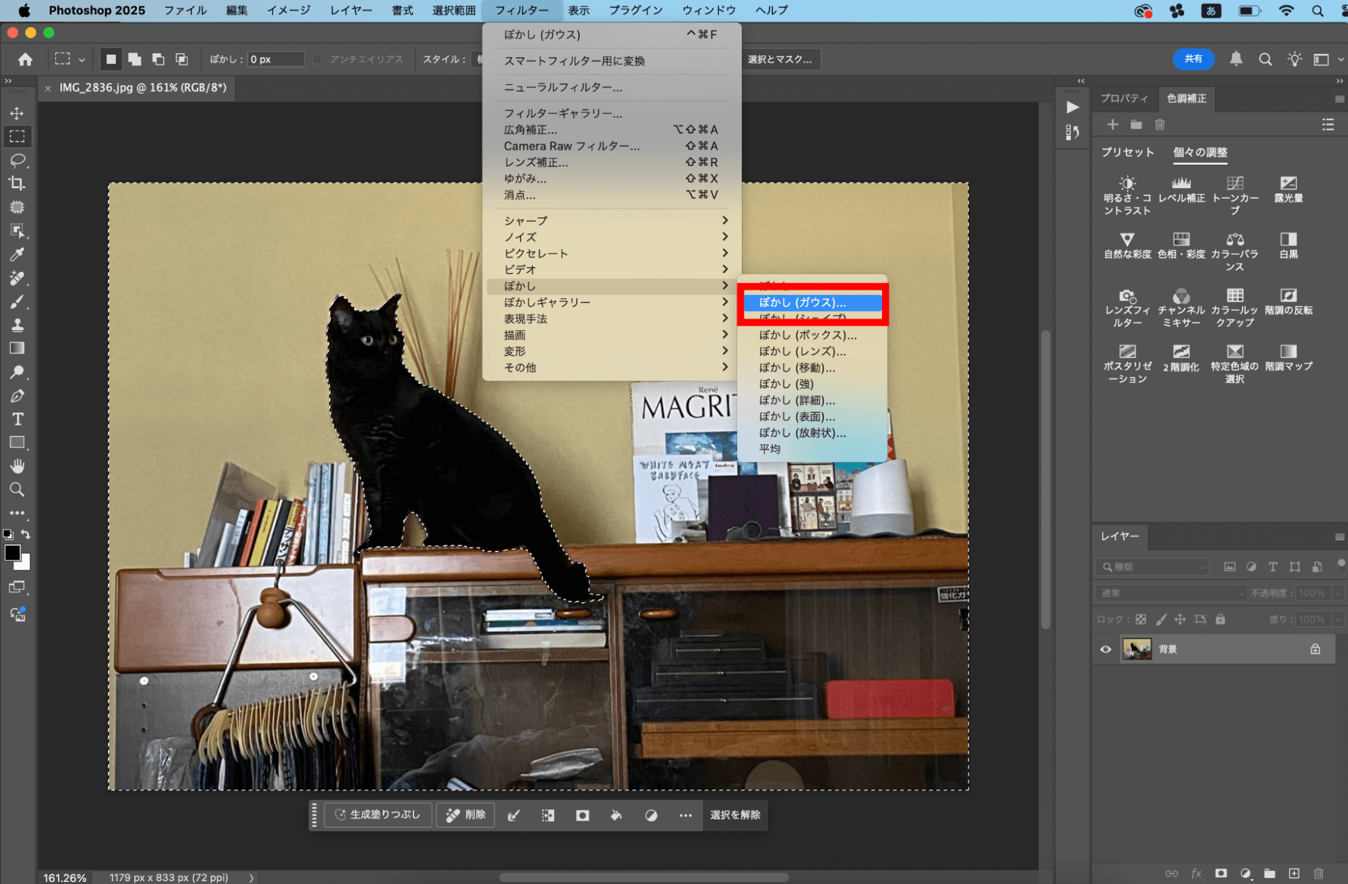
Task: Select the Hand tool
Action: pos(18,466)
